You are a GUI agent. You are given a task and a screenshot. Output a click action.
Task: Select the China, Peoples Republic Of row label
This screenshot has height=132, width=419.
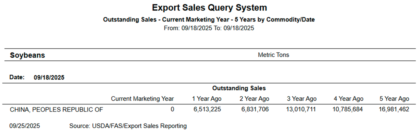point(56,109)
